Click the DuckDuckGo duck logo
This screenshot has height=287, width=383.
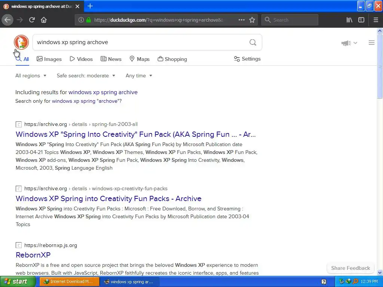pyautogui.click(x=21, y=42)
